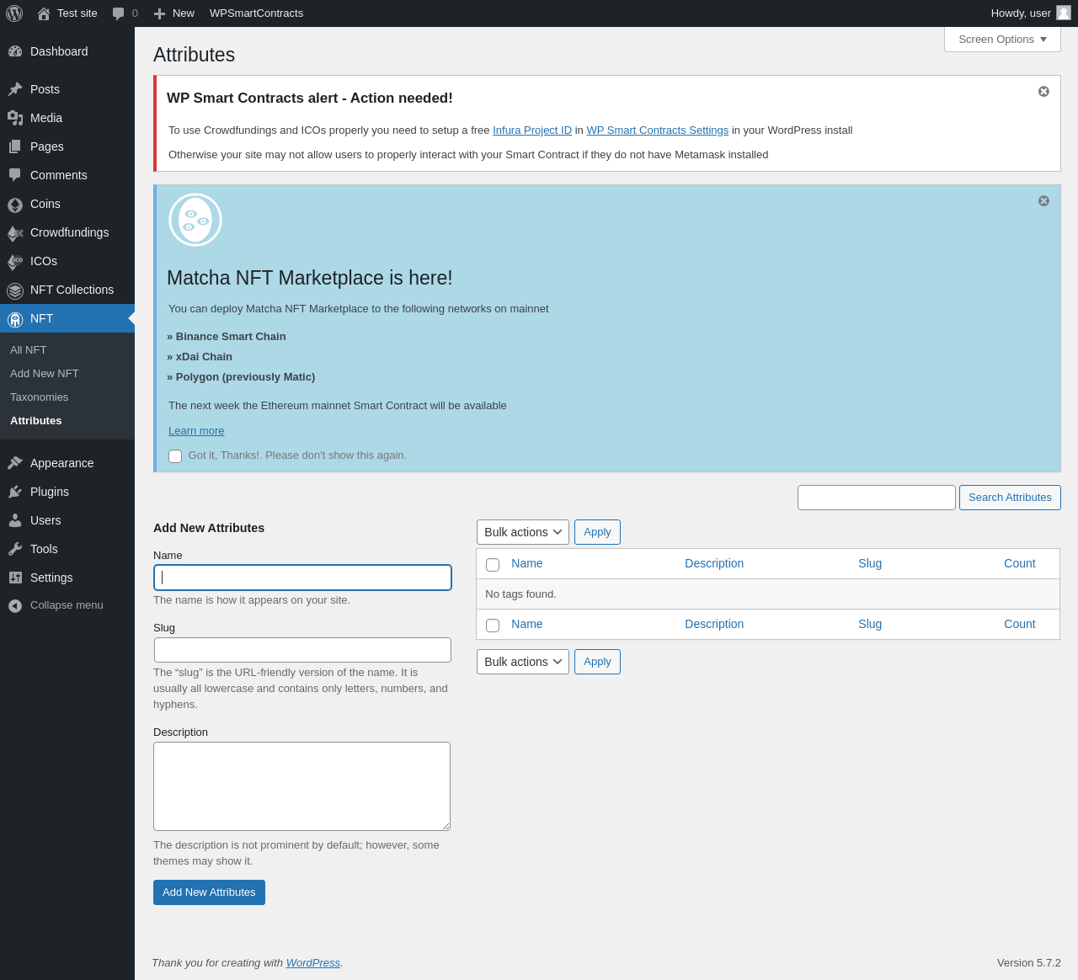Open WordPress link in footer
Viewport: 1078px width, 980px height.
(x=313, y=963)
